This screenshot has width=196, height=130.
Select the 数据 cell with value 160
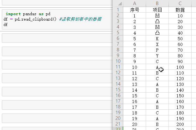coord(180,101)
